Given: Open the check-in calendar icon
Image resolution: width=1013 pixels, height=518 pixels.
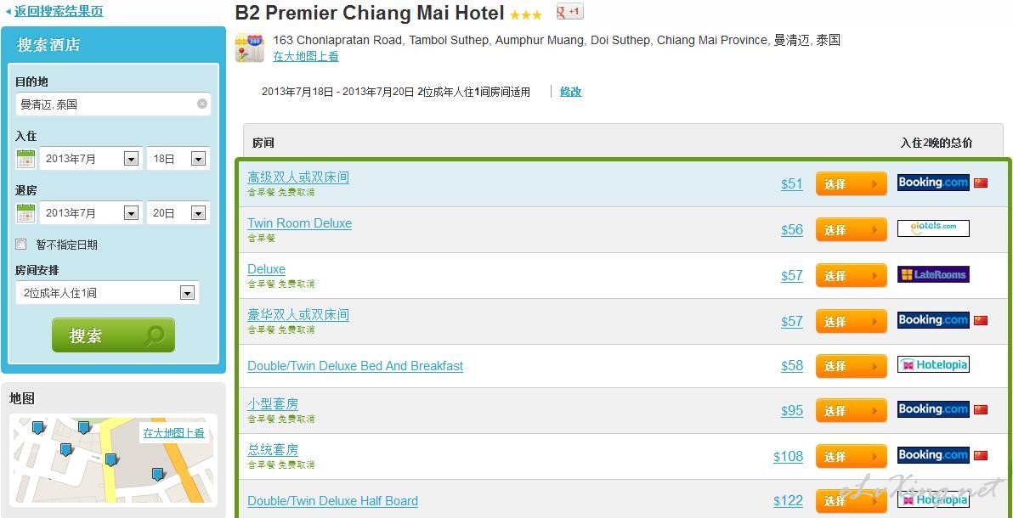Looking at the screenshot, I should tap(25, 158).
